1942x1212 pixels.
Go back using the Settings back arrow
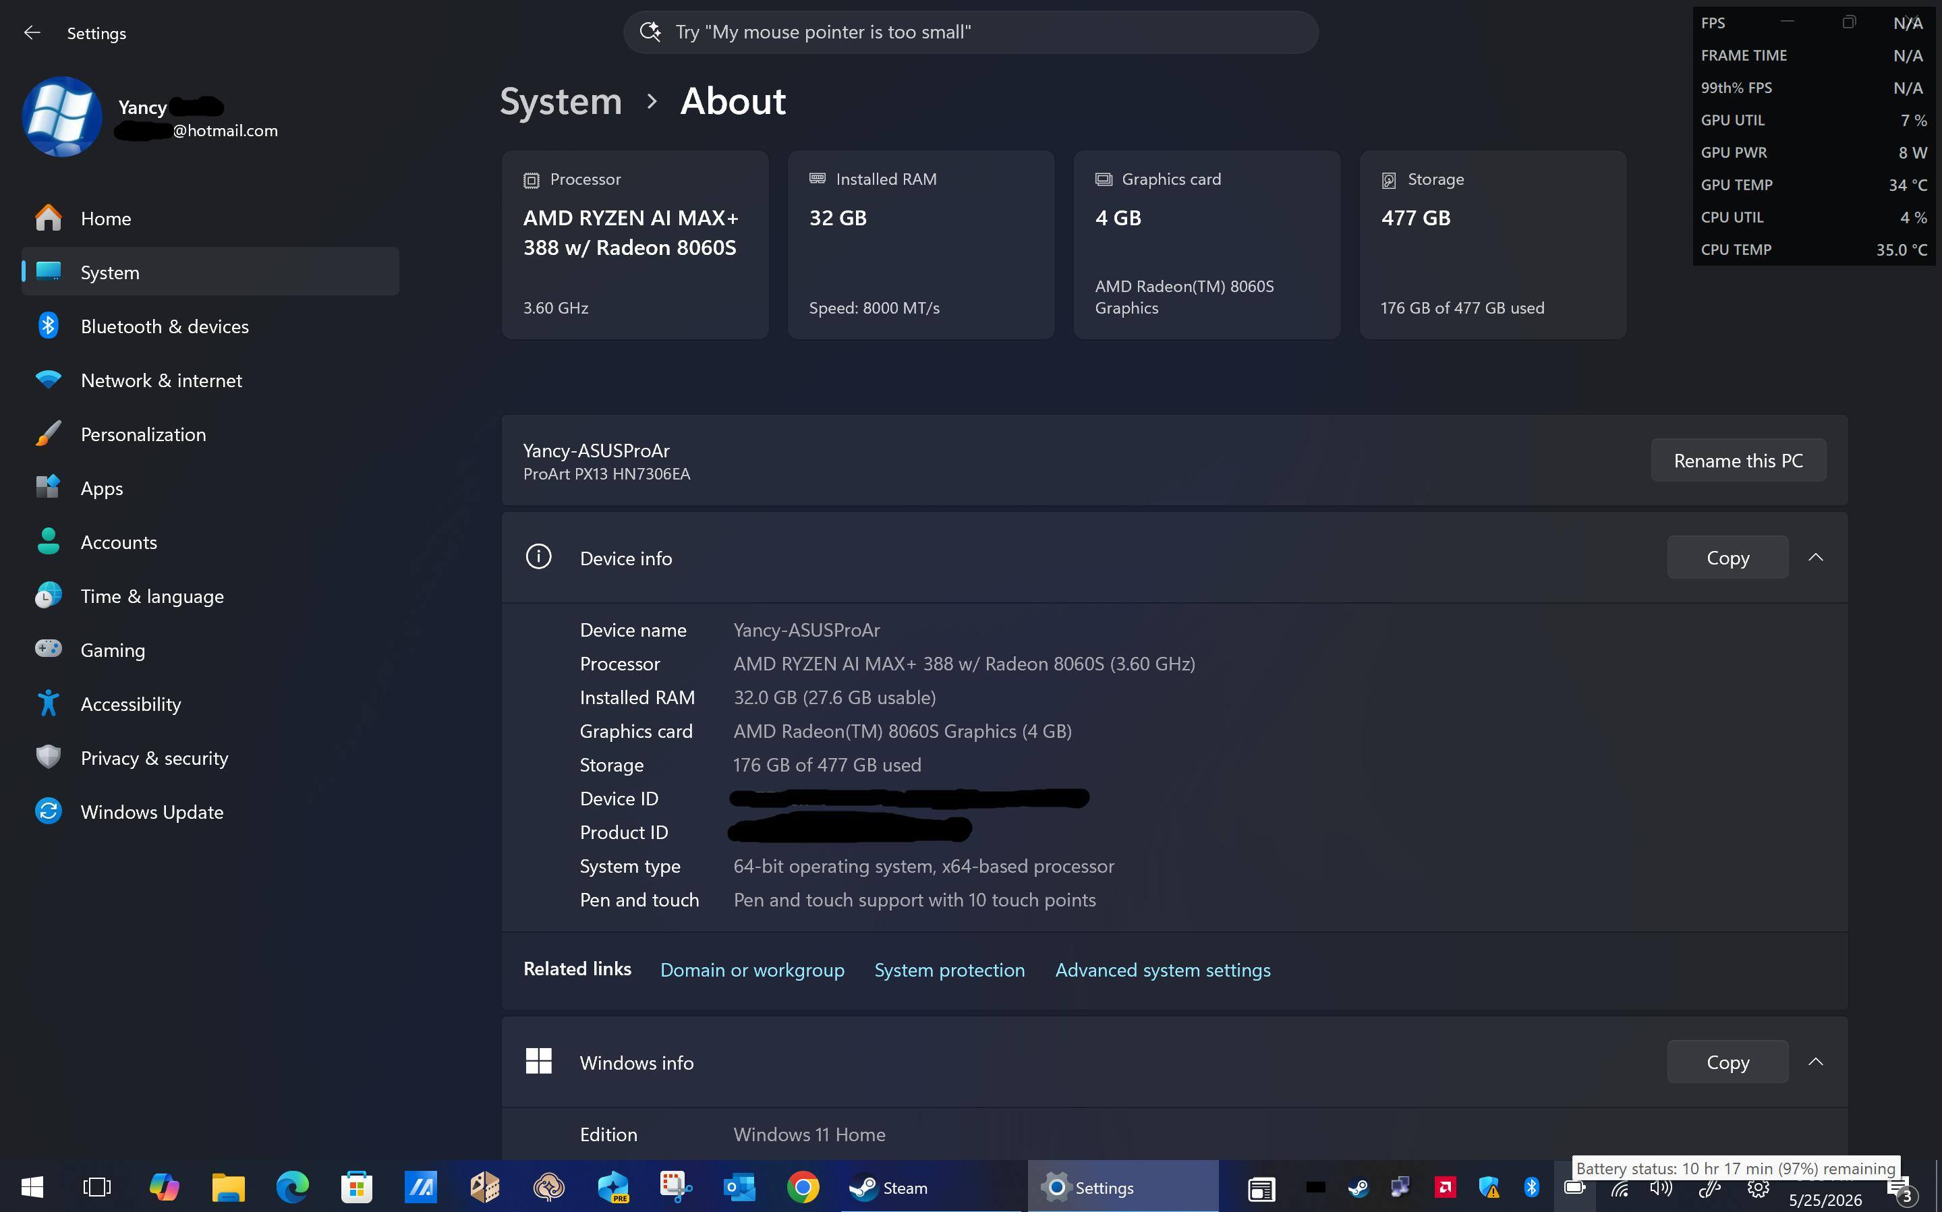click(x=32, y=33)
